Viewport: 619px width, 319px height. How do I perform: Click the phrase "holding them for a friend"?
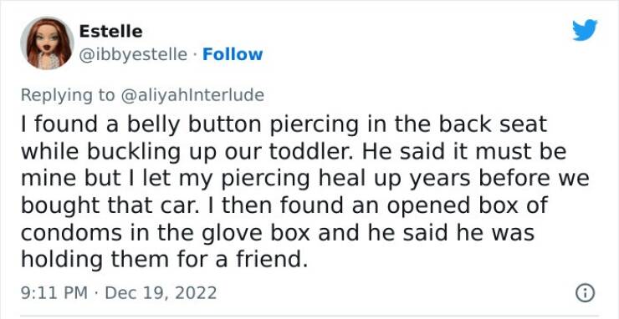coord(164,259)
